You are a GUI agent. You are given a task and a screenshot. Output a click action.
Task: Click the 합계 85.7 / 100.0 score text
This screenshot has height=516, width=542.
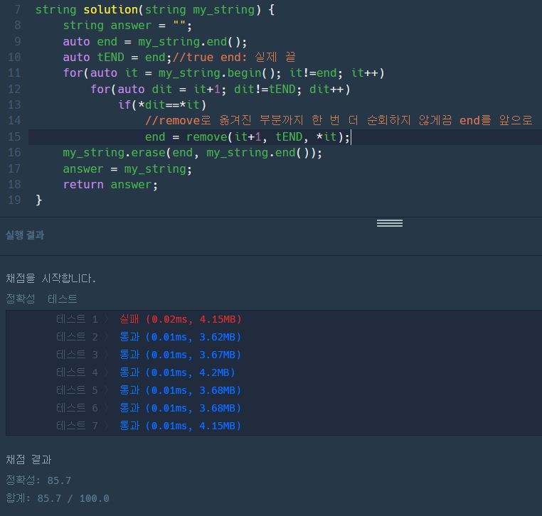pyautogui.click(x=57, y=498)
